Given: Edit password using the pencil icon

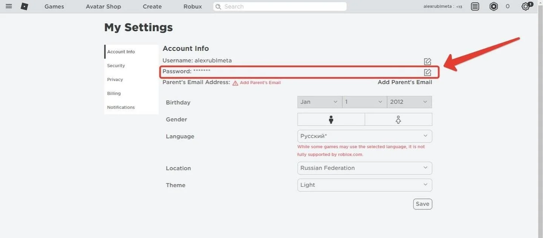Looking at the screenshot, I should [427, 72].
